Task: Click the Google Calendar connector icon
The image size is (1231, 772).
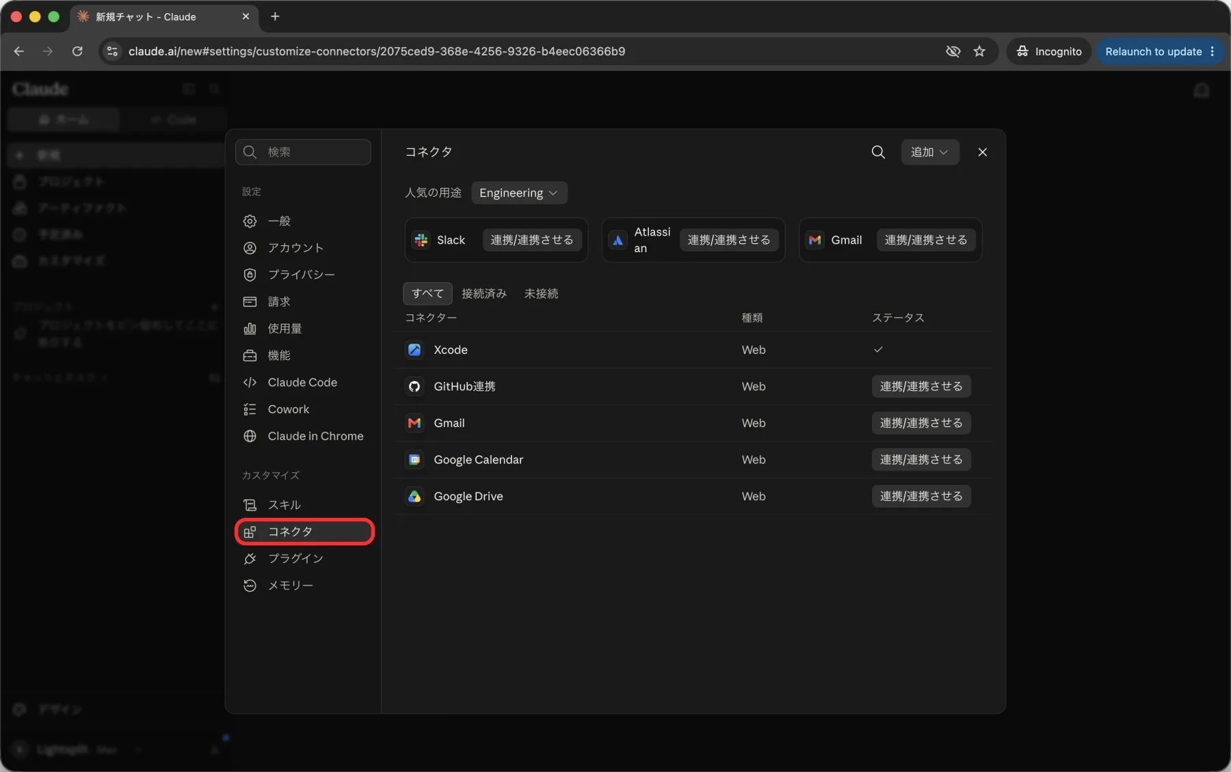Action: pyautogui.click(x=414, y=460)
